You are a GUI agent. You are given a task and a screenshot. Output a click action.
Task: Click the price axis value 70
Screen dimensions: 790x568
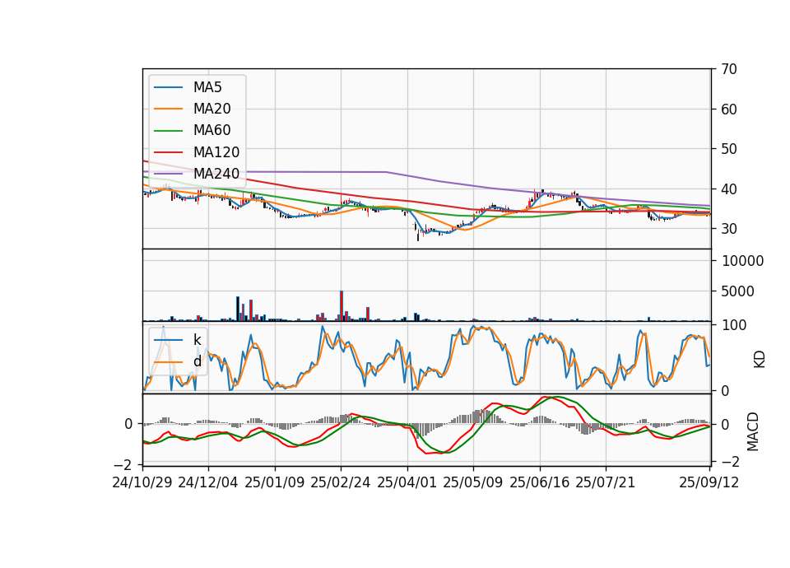point(728,69)
